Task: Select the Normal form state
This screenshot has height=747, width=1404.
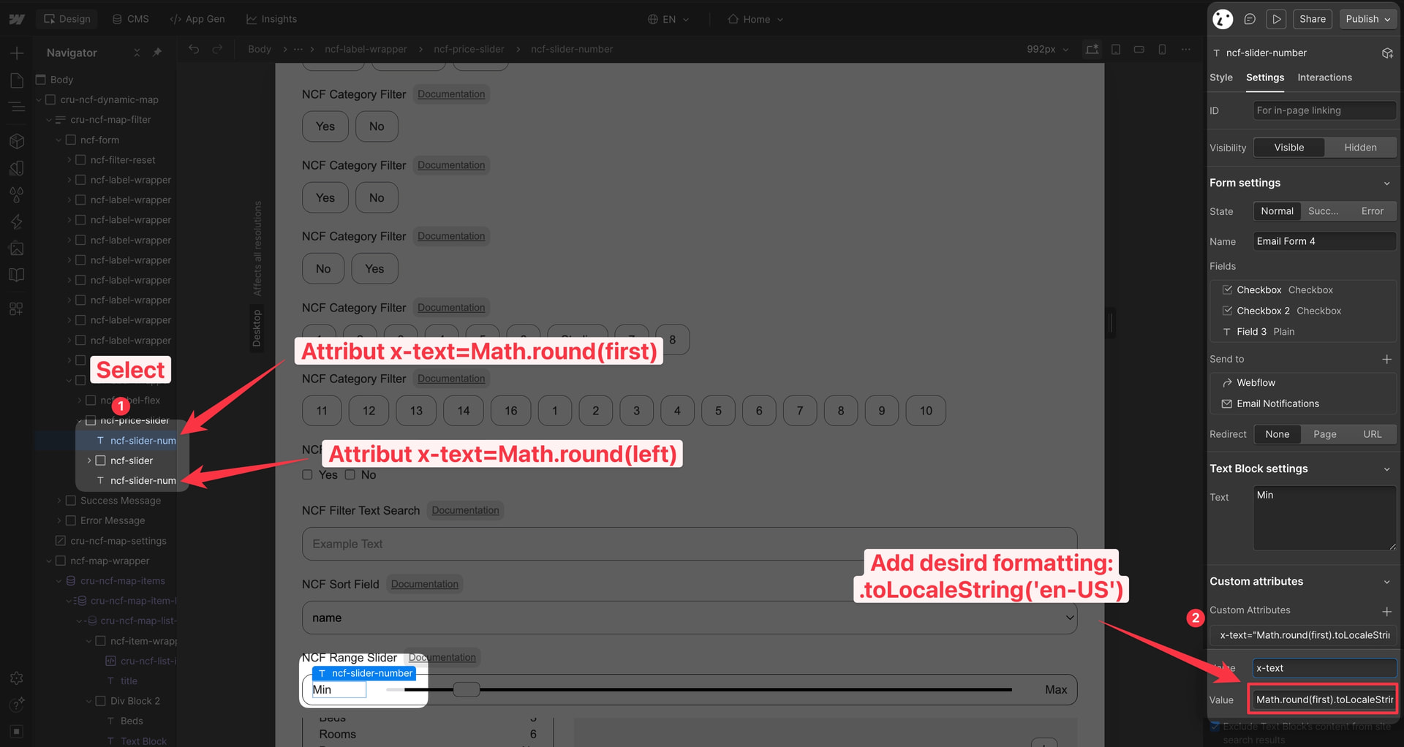Action: [x=1277, y=211]
